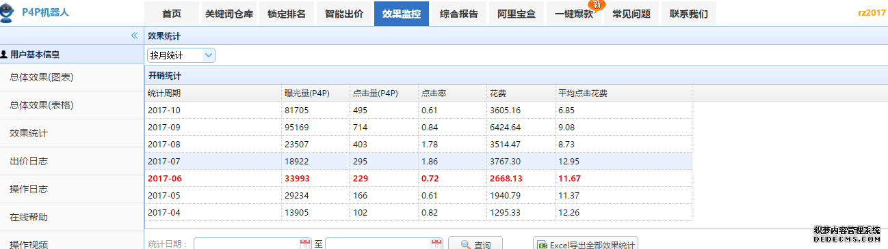Viewport: 888px width, 249px height.
Task: Sort by 花费 column header
Action: (521, 93)
